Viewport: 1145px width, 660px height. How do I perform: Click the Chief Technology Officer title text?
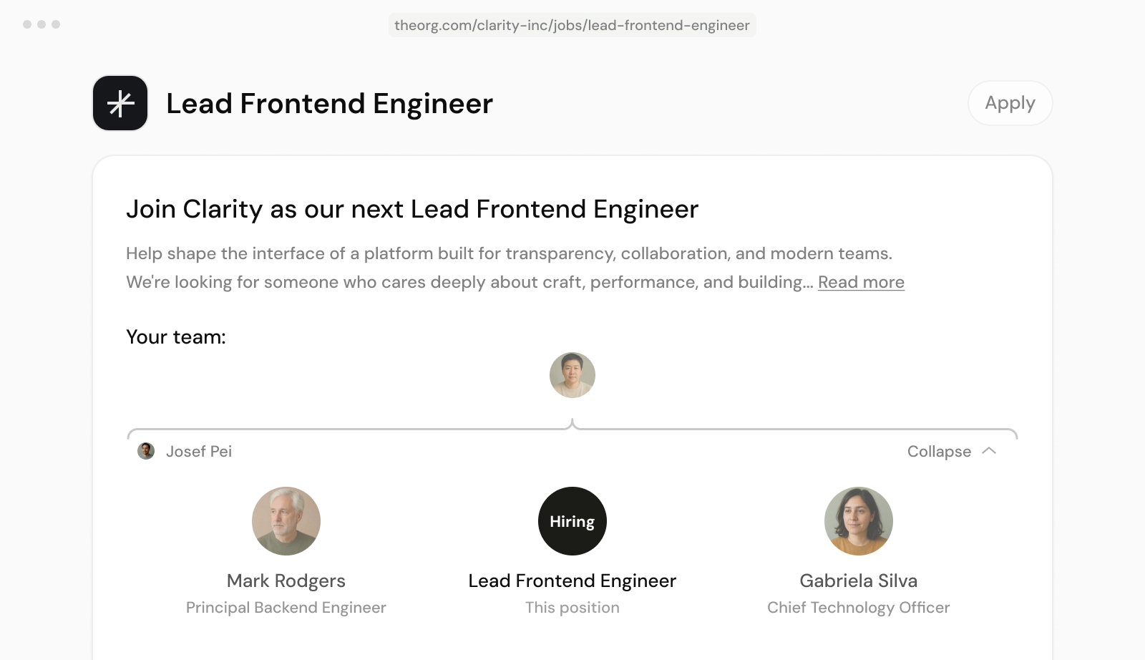click(x=859, y=607)
